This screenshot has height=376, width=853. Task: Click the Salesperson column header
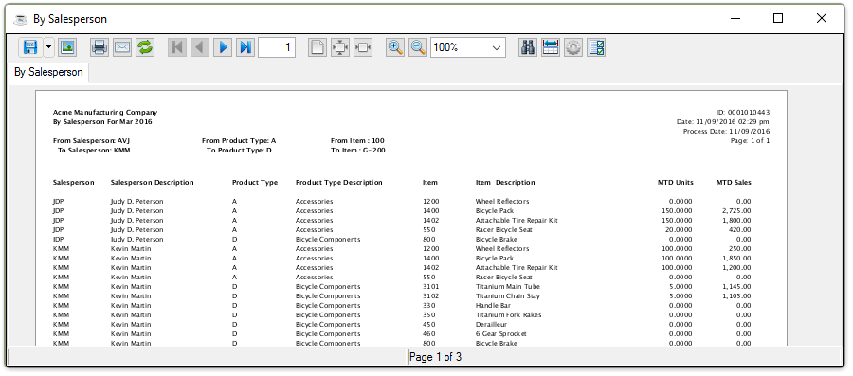(x=73, y=183)
